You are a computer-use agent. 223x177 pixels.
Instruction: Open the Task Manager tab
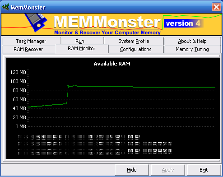[31, 41]
